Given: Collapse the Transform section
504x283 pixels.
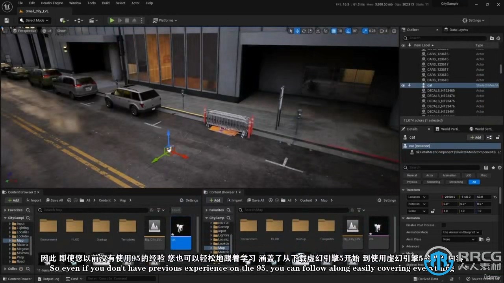Looking at the screenshot, I should point(403,190).
